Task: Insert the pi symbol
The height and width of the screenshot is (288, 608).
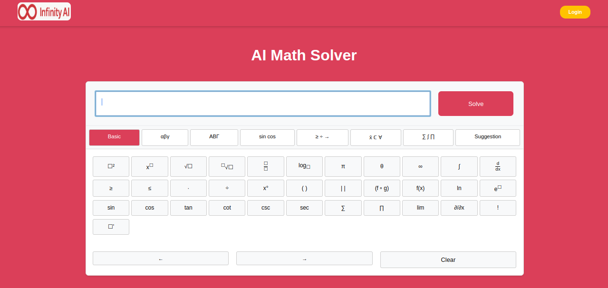Action: pyautogui.click(x=343, y=166)
